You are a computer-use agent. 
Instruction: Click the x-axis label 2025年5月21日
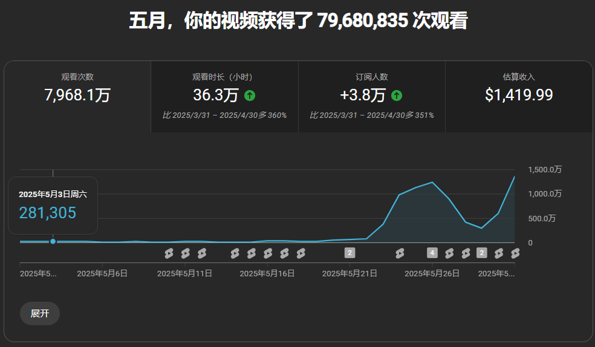tap(350, 273)
